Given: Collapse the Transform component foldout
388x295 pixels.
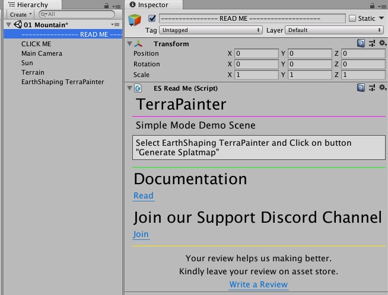Looking at the screenshot, I should [129, 44].
